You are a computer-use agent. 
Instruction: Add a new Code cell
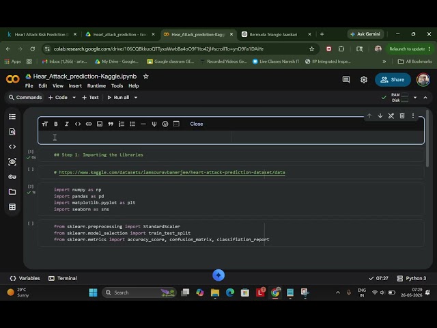58,97
